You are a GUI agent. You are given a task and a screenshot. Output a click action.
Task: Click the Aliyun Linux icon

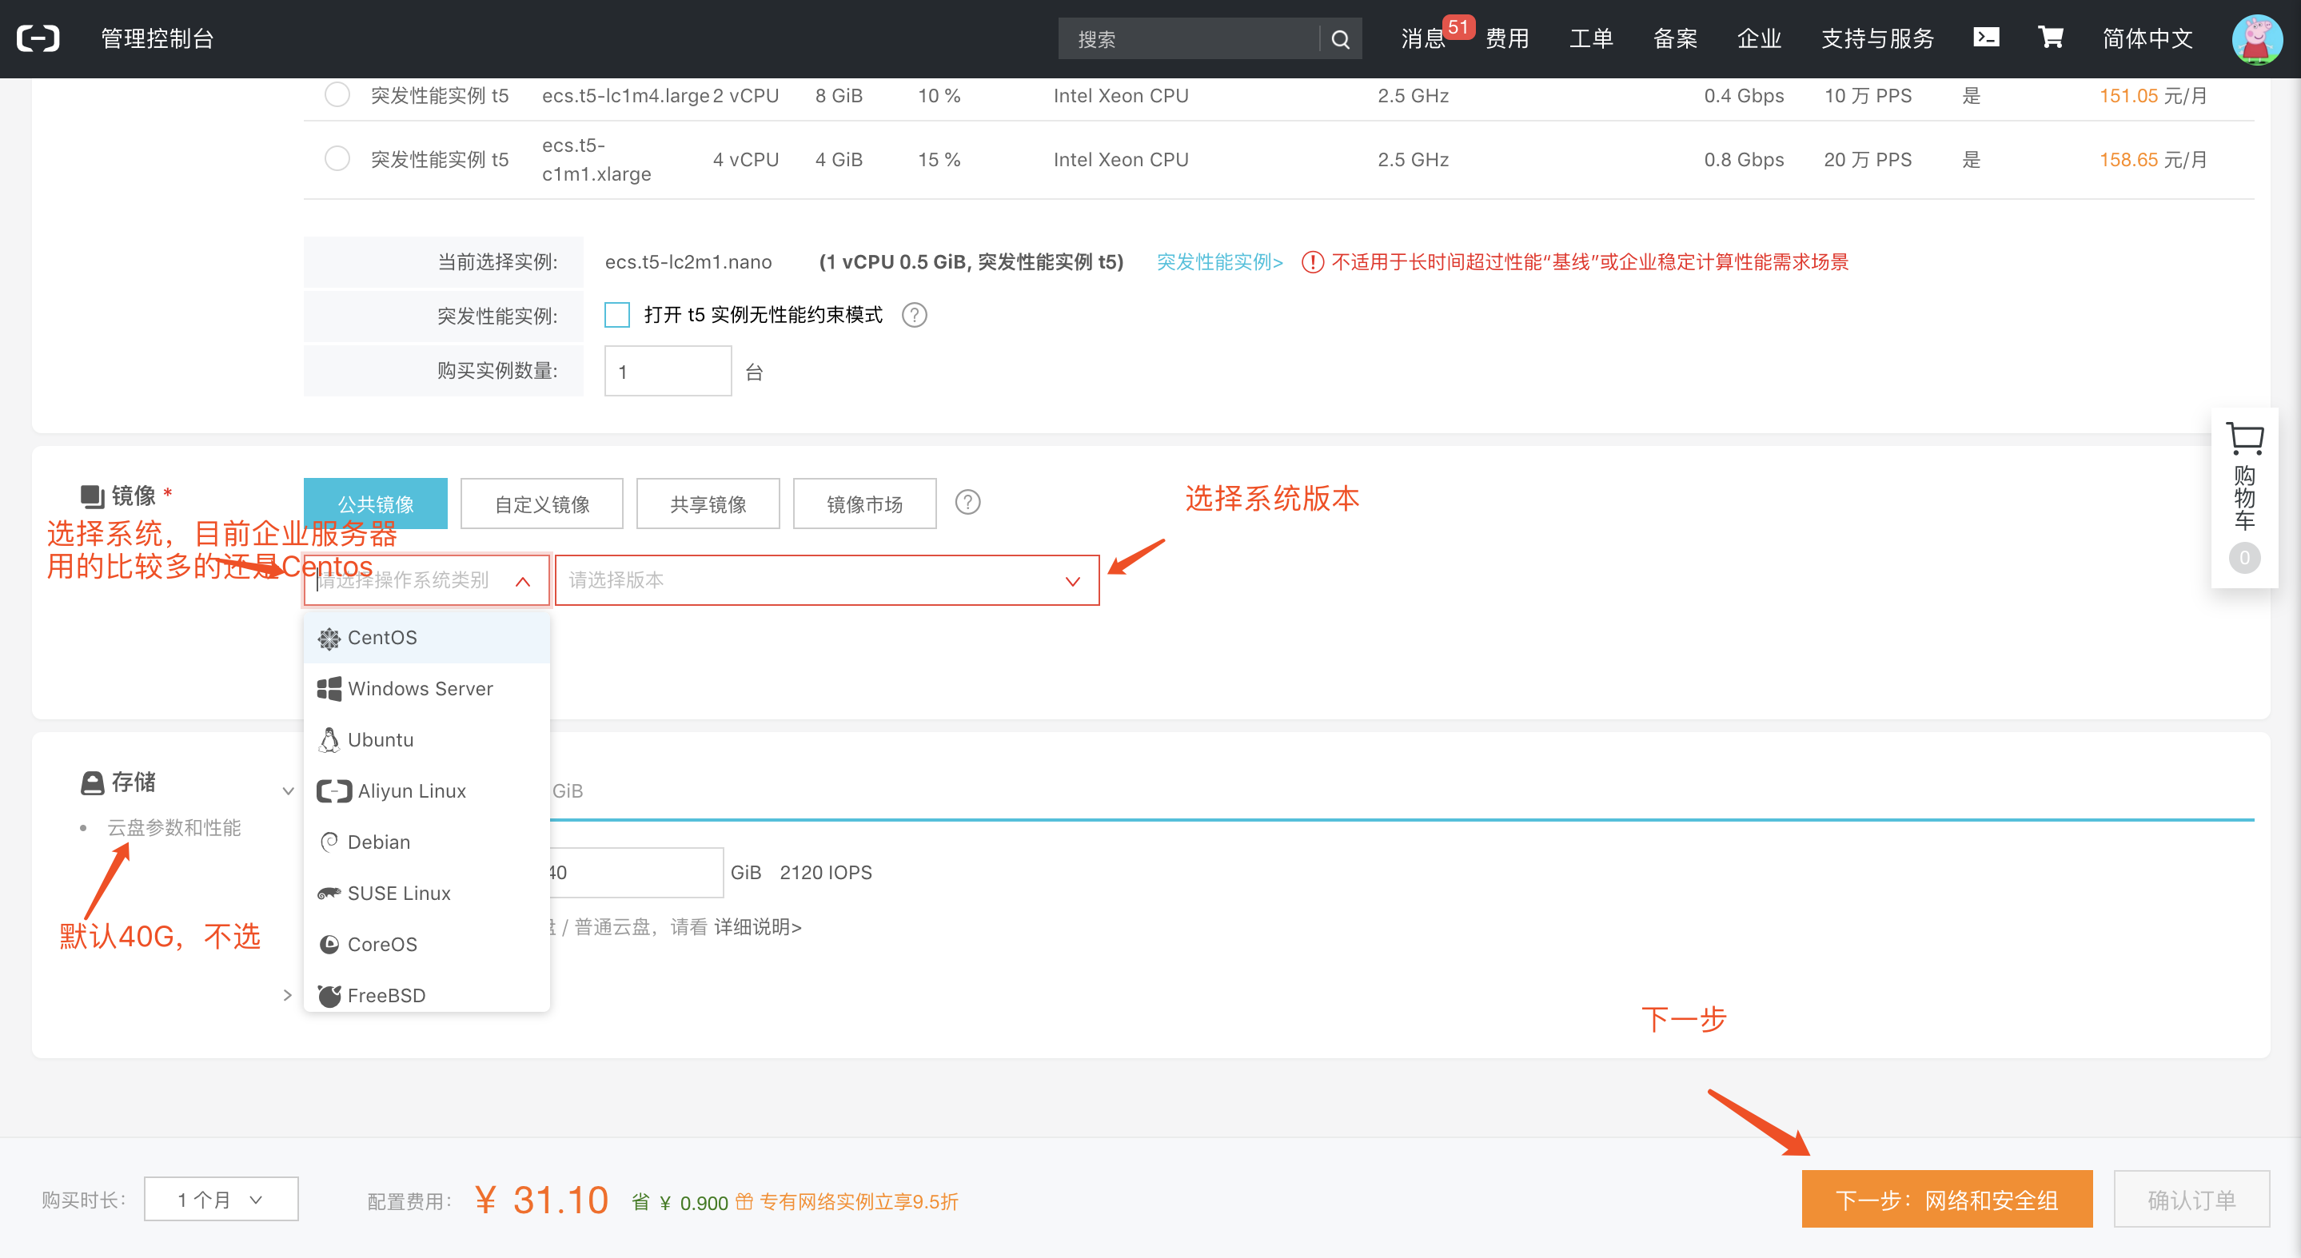pyautogui.click(x=330, y=792)
